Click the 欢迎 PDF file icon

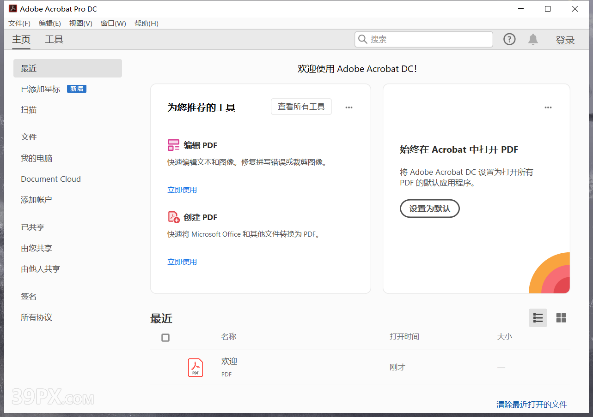(196, 368)
